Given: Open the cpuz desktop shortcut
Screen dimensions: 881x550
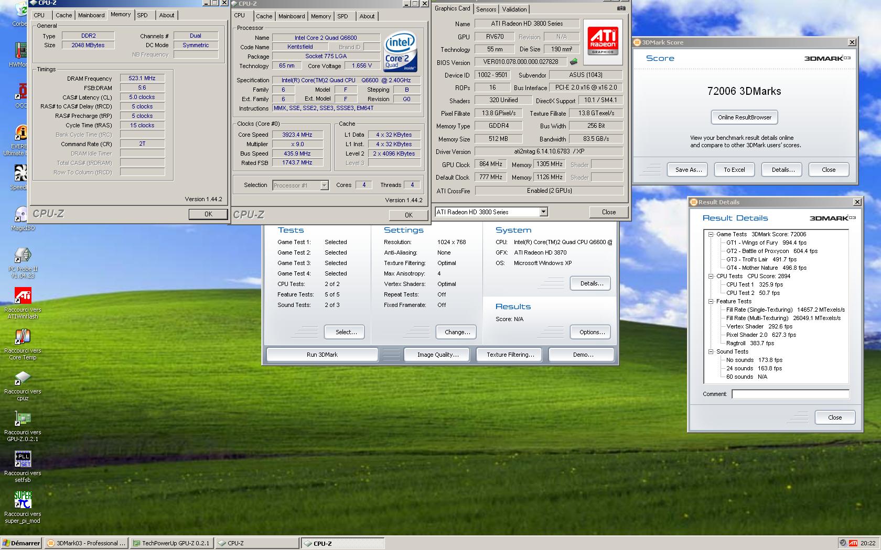Looking at the screenshot, I should [23, 378].
